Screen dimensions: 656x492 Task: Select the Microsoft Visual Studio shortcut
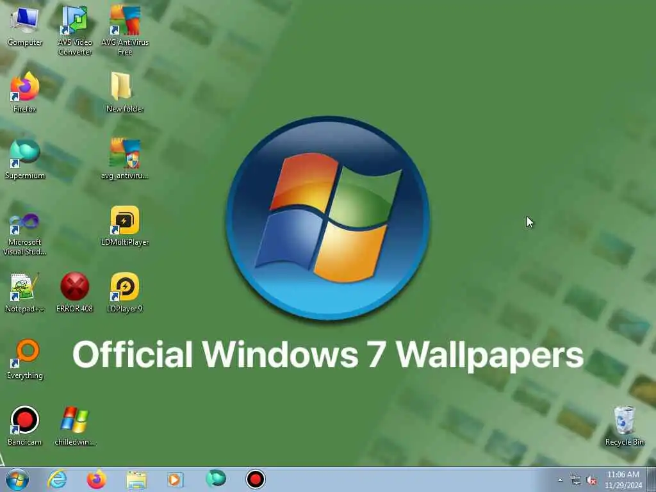pos(25,234)
